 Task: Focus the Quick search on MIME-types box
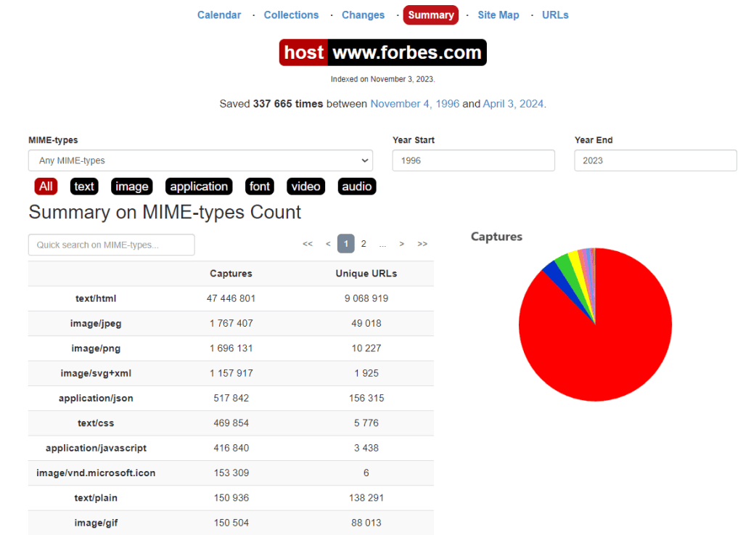(x=111, y=245)
